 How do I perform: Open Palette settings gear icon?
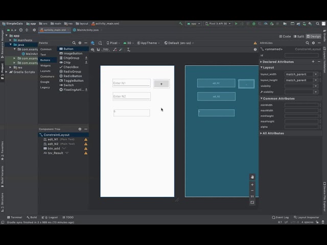[80, 43]
